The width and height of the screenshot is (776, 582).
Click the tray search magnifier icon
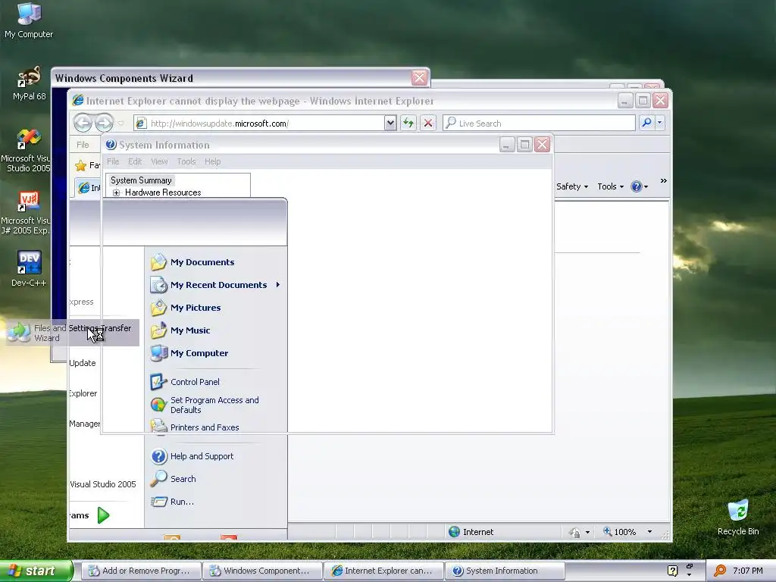click(720, 571)
